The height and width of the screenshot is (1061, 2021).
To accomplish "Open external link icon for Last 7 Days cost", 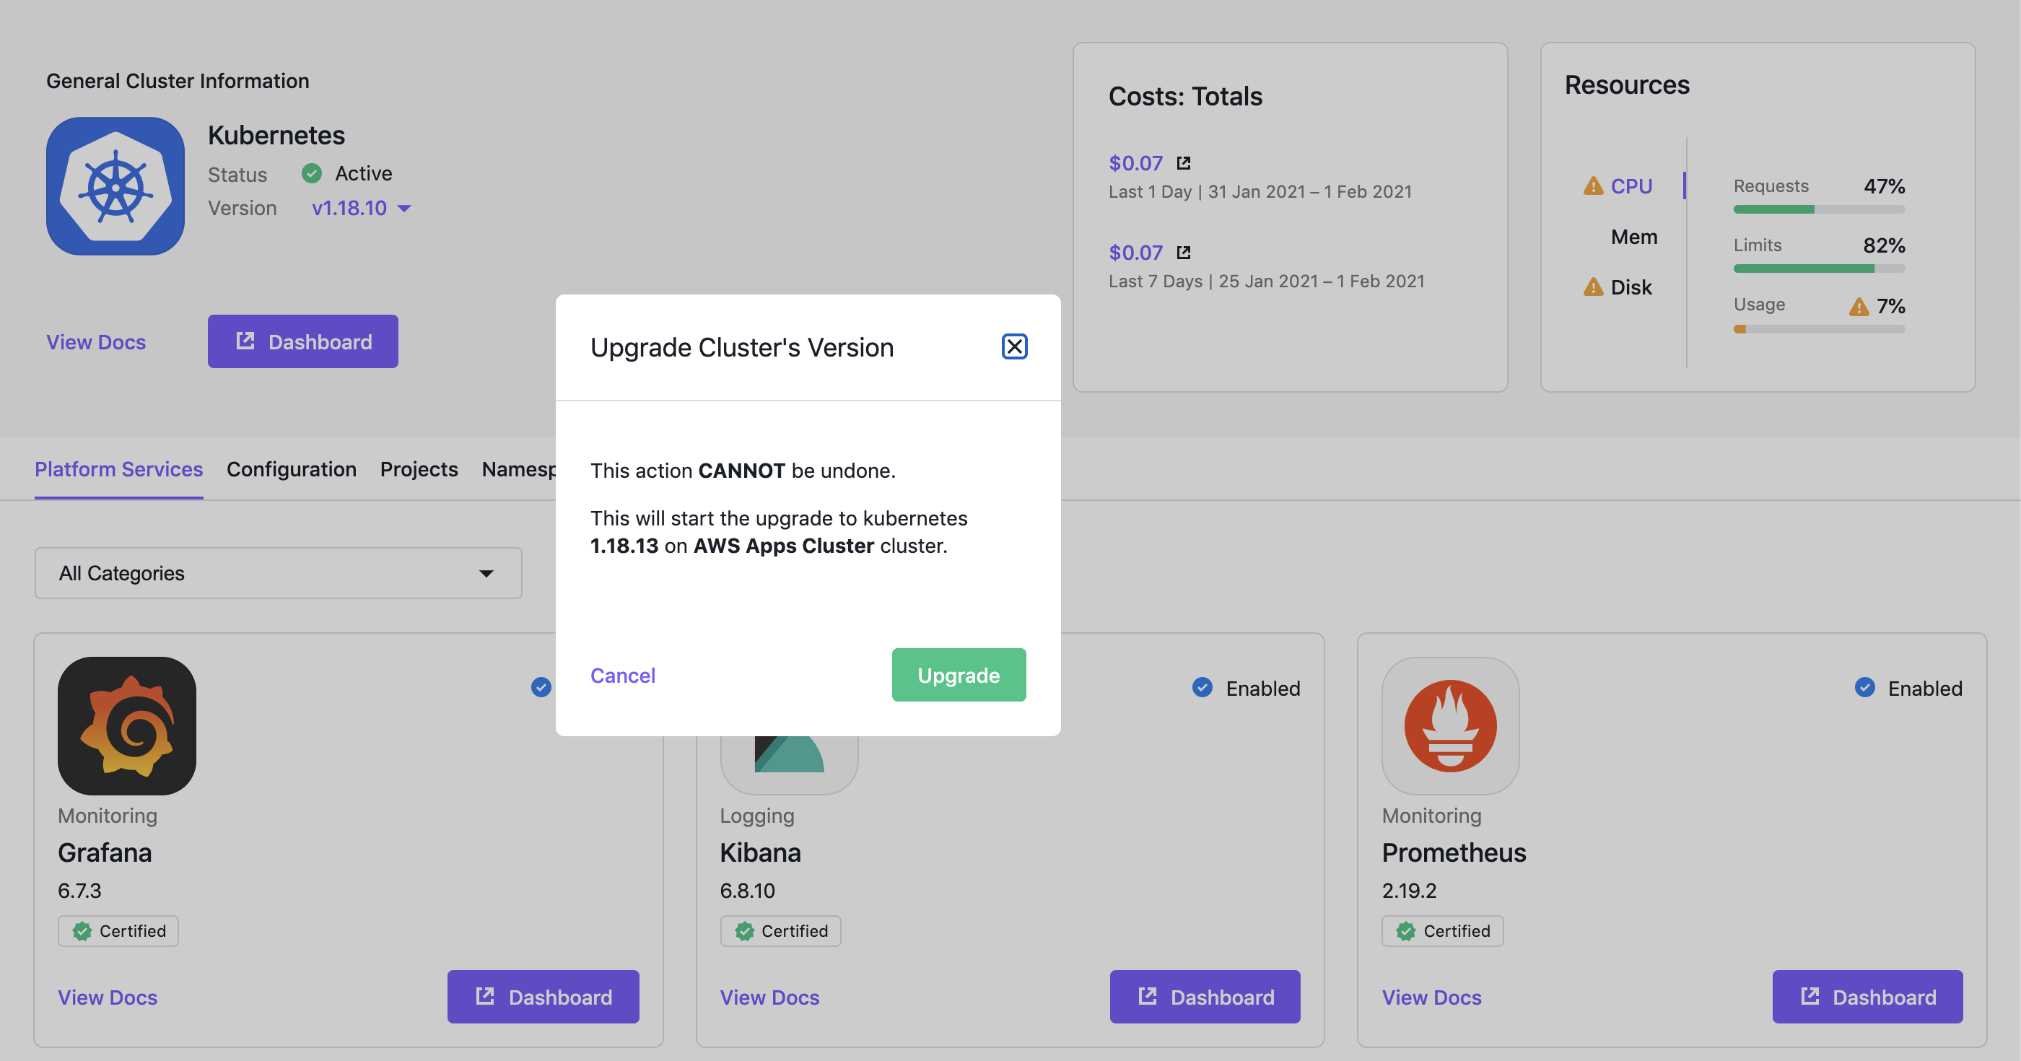I will tap(1184, 253).
